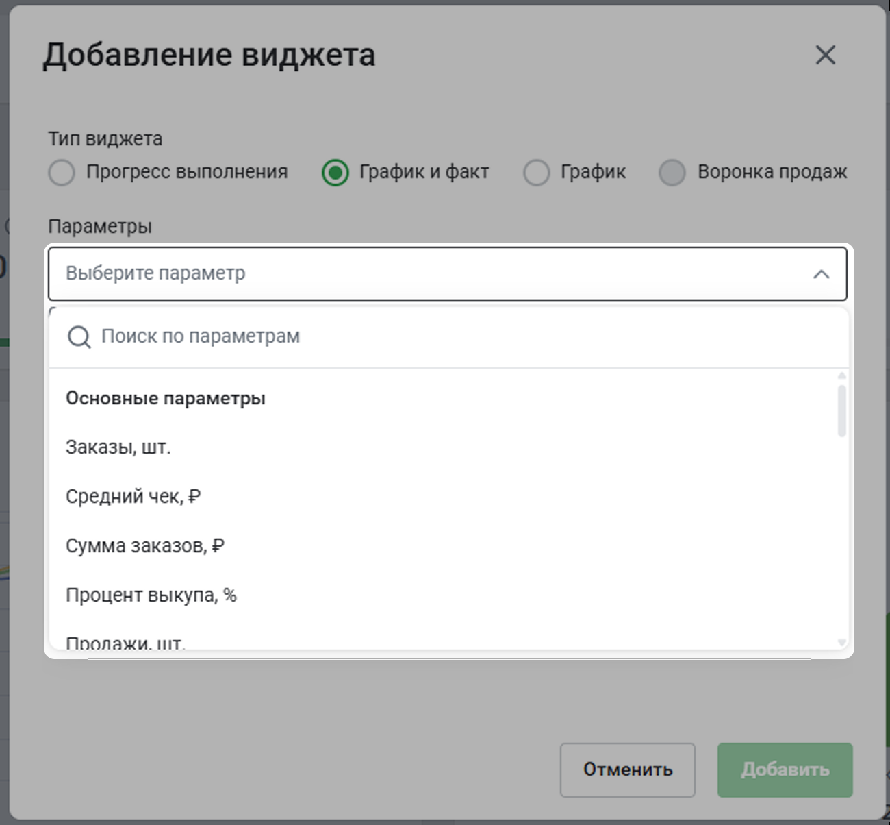Select the Прогресс выполнения widget type
890x825 pixels.
point(62,172)
